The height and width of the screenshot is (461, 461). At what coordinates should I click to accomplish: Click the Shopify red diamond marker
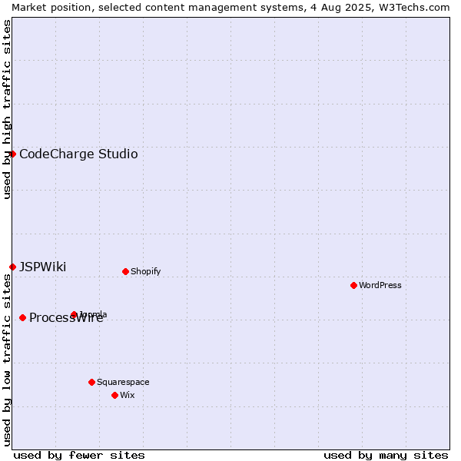[125, 271]
